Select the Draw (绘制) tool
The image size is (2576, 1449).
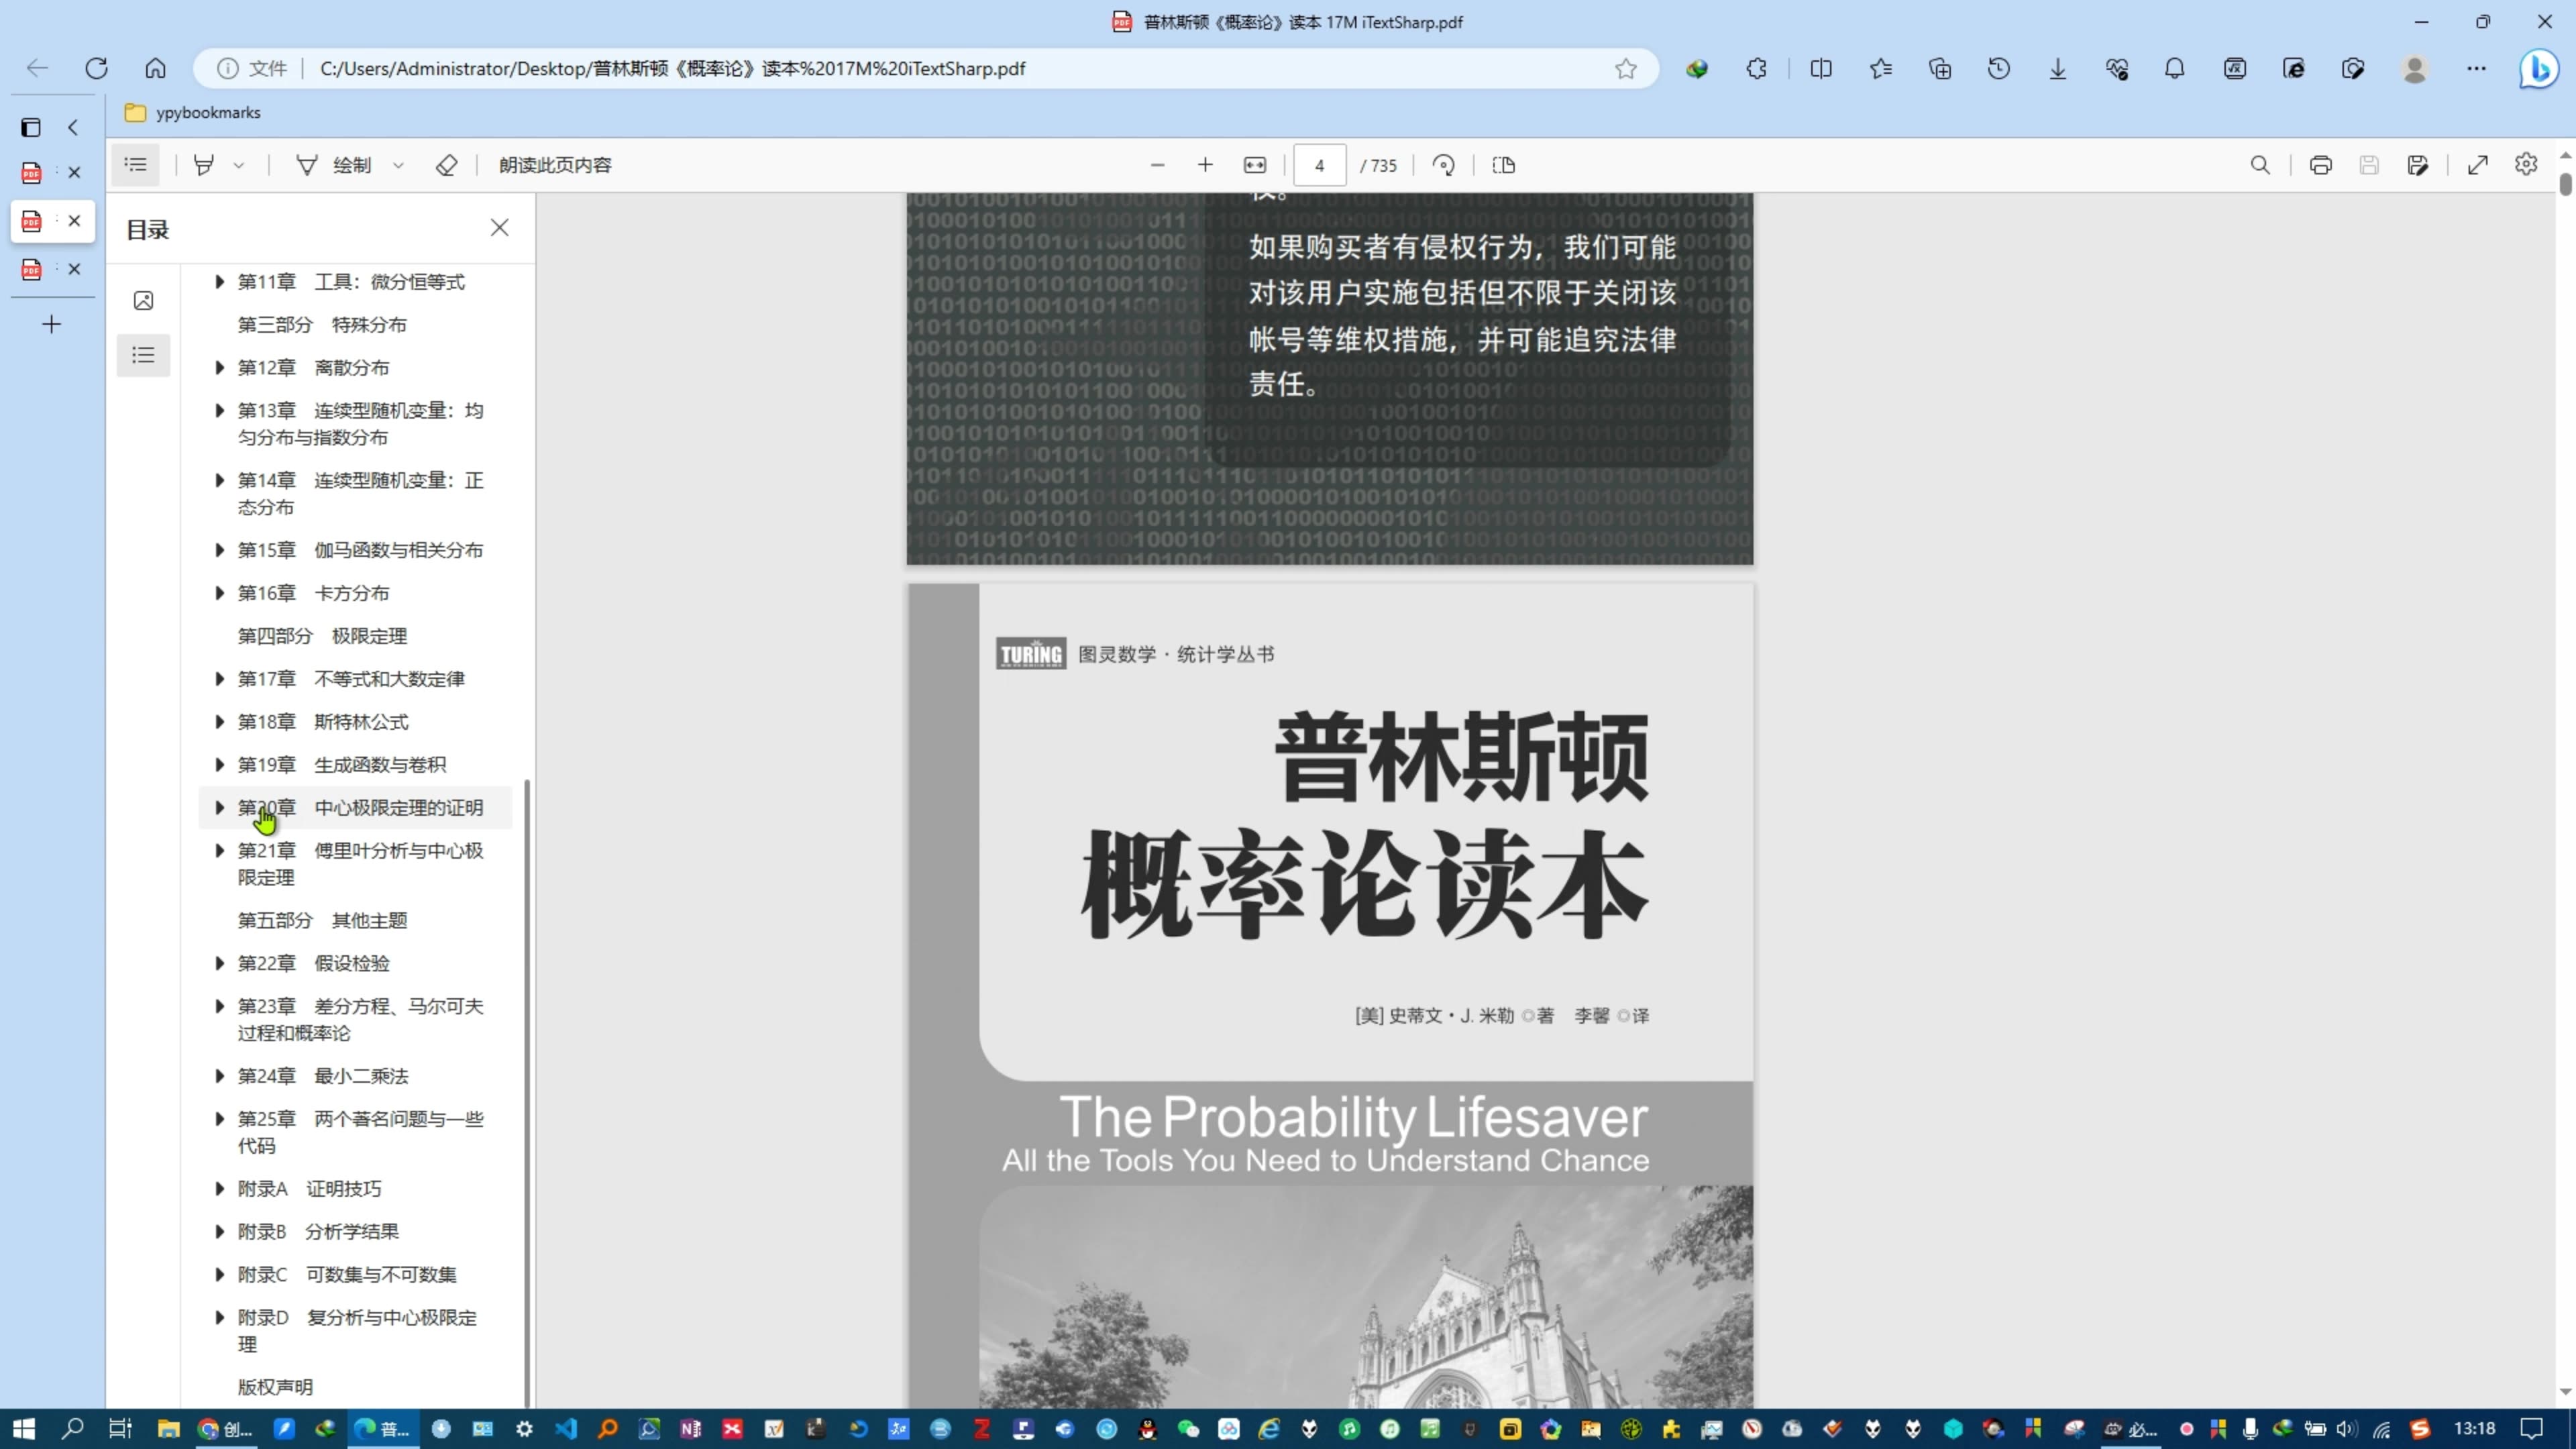tap(334, 165)
